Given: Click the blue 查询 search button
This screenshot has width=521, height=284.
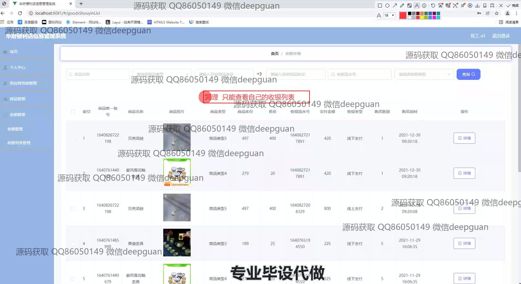Looking at the screenshot, I should tap(468, 74).
